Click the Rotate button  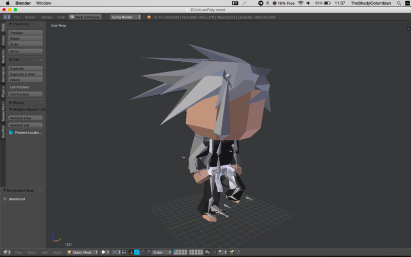coord(25,38)
